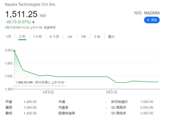Click the 3月31日 date axis label

tap(112, 92)
